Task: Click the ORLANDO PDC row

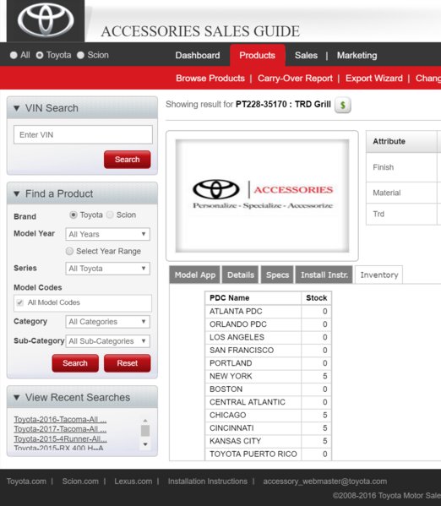Action: 269,324
